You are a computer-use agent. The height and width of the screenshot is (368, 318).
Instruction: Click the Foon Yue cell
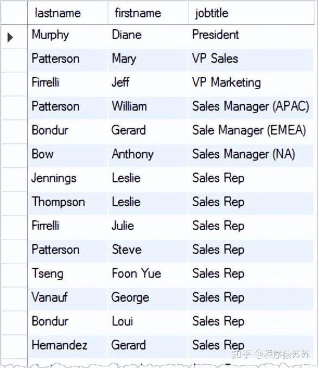point(148,275)
